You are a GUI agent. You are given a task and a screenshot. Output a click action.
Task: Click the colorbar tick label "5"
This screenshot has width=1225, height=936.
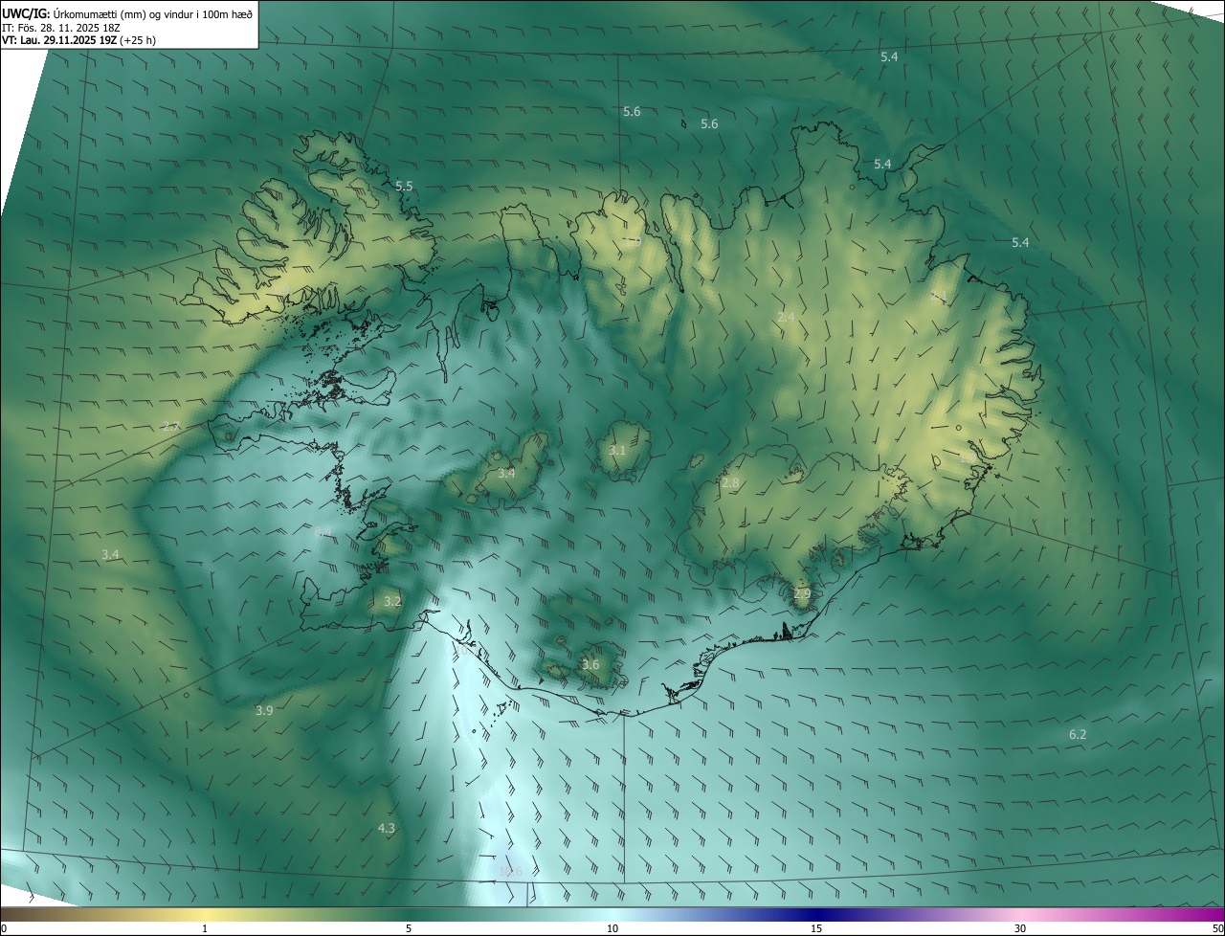pos(409,928)
